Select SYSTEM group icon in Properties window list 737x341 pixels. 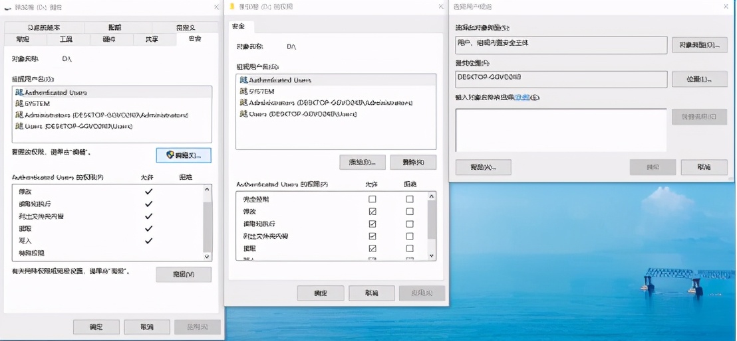click(x=19, y=103)
